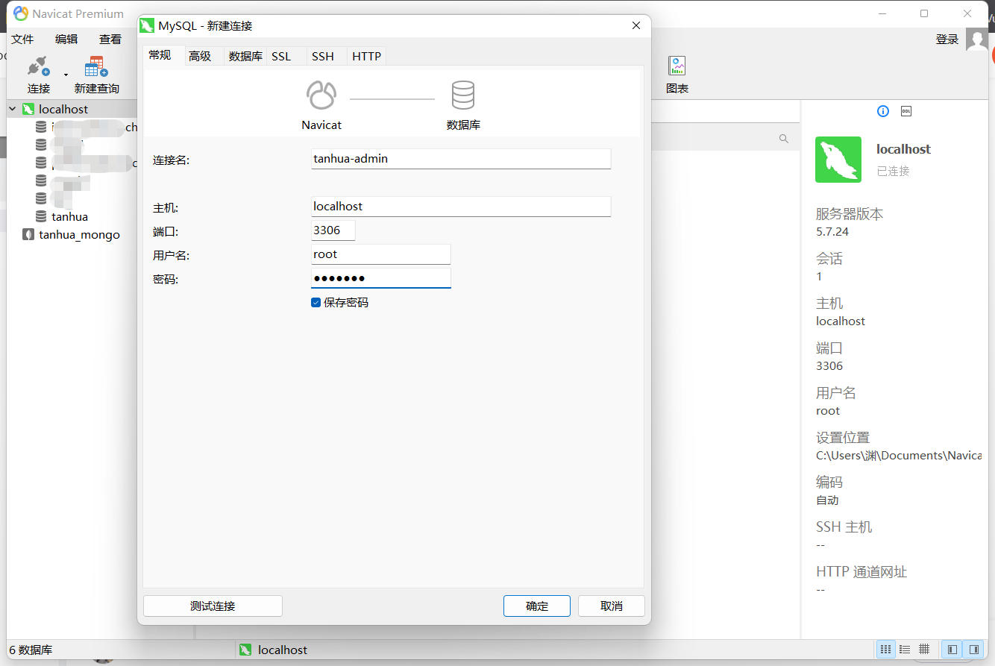Switch to list view in status bar
995x666 pixels.
(x=905, y=650)
